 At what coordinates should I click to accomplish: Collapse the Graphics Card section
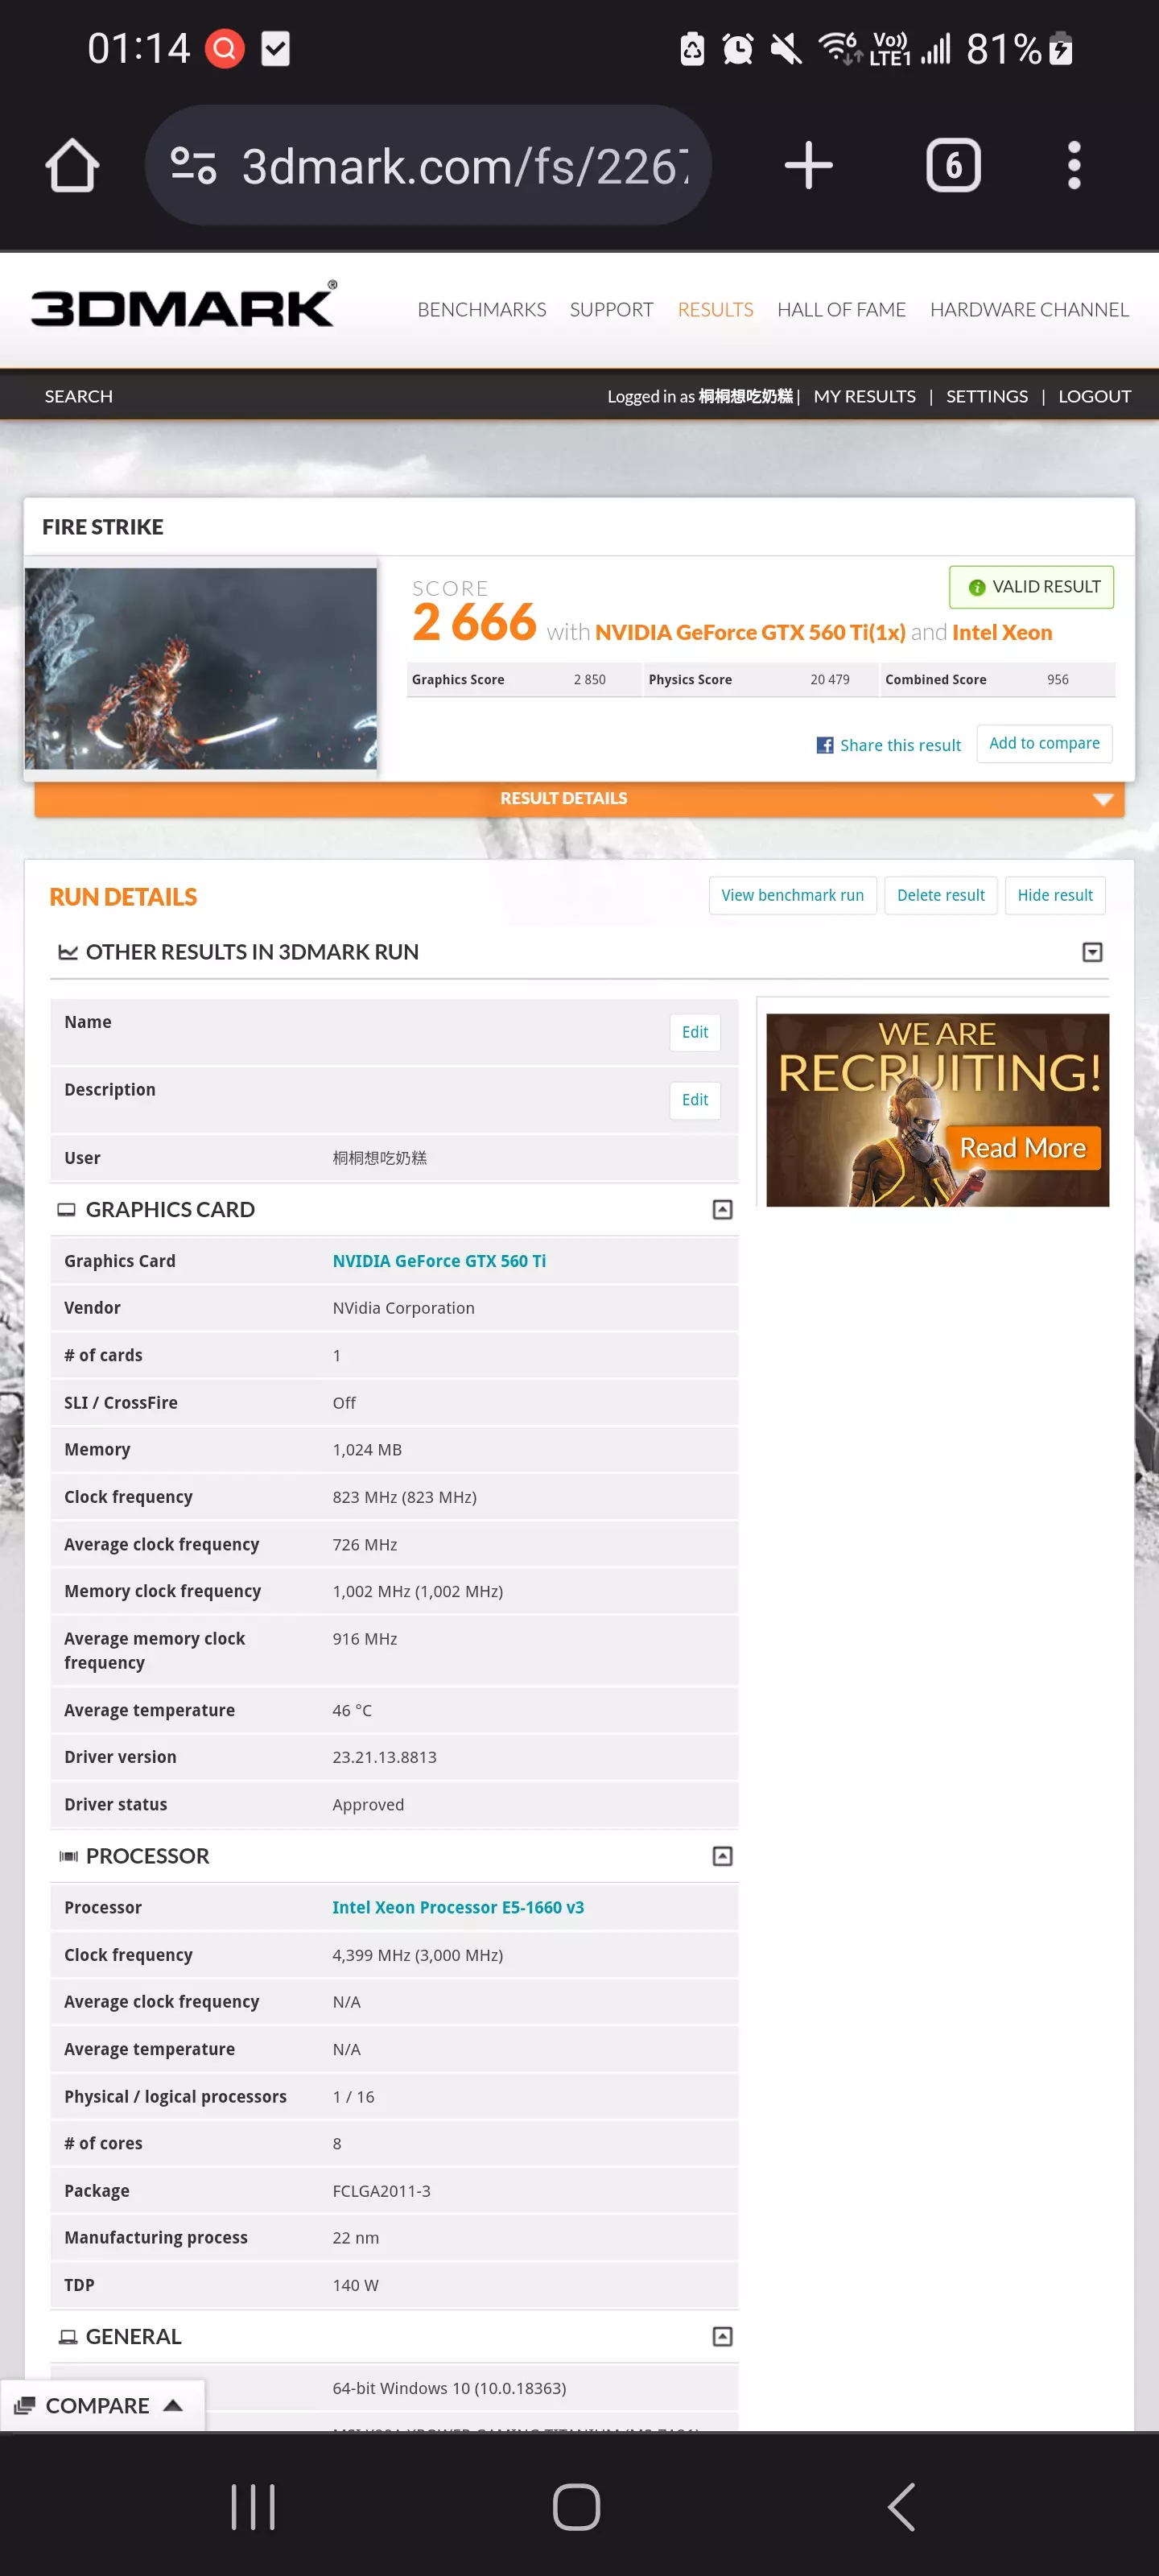(x=722, y=1209)
